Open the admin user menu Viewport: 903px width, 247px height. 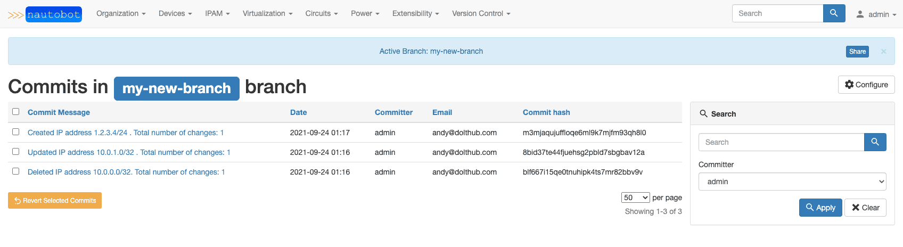(x=876, y=14)
